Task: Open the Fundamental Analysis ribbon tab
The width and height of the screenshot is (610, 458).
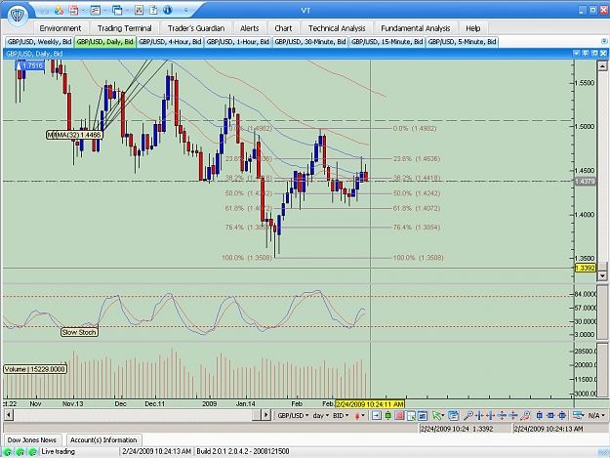Action: 416,28
